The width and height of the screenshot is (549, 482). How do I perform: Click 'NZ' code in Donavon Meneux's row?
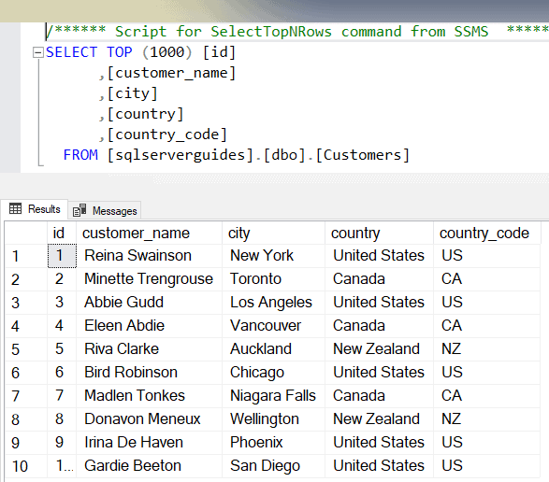(487, 419)
